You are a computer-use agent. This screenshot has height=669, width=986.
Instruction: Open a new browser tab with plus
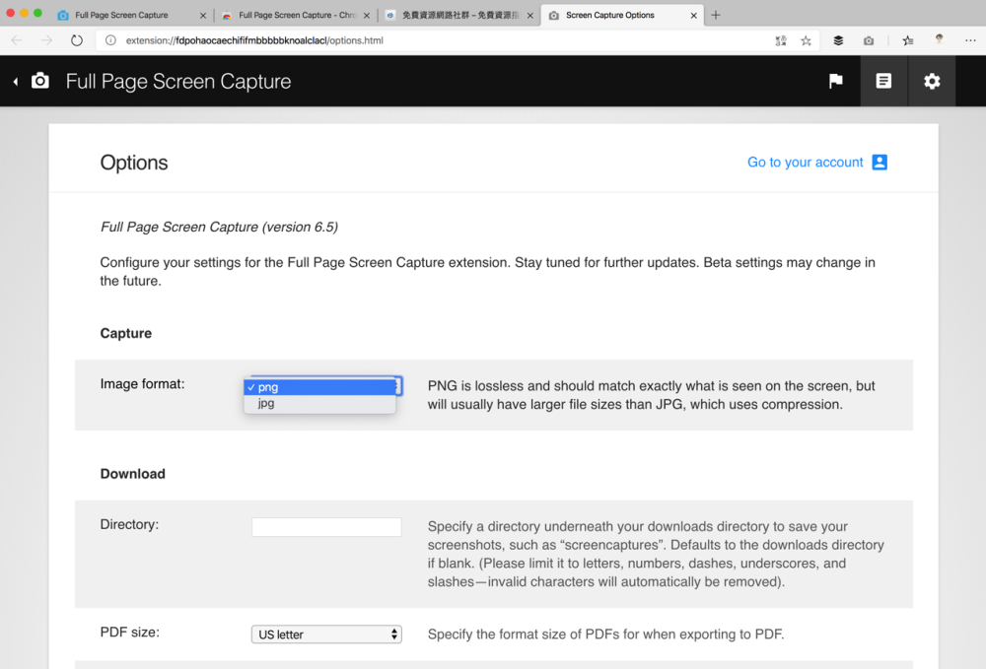click(716, 15)
